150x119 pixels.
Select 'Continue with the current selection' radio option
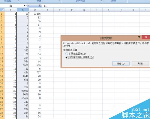pyautogui.click(x=79, y=57)
